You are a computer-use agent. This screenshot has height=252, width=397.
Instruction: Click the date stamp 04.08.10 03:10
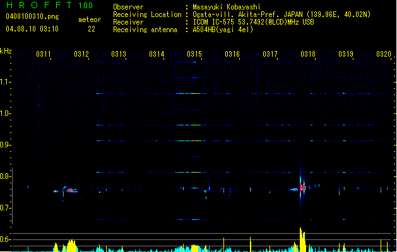click(x=32, y=29)
